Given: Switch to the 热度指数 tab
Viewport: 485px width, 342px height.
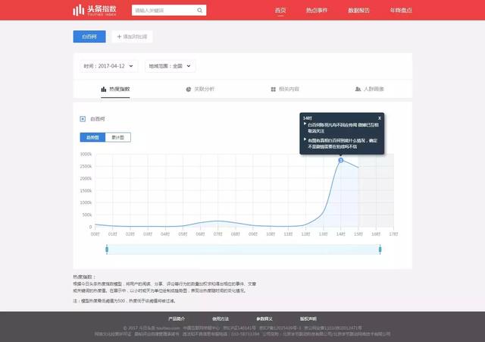Looking at the screenshot, I should click(x=115, y=89).
